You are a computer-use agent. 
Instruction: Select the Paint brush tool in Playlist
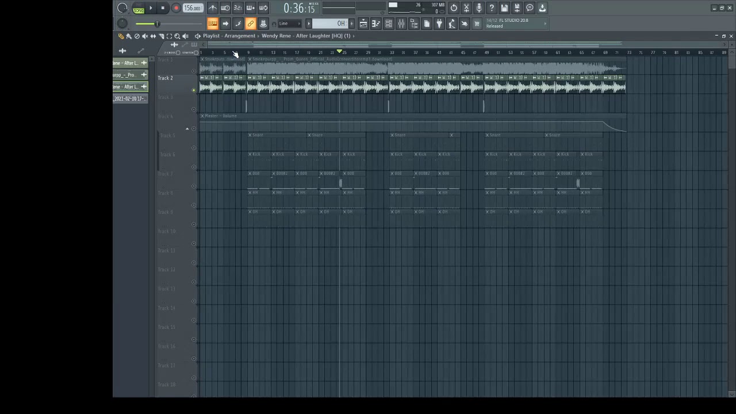(x=129, y=36)
